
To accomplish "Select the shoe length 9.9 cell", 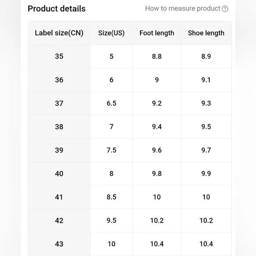I will tap(206, 173).
